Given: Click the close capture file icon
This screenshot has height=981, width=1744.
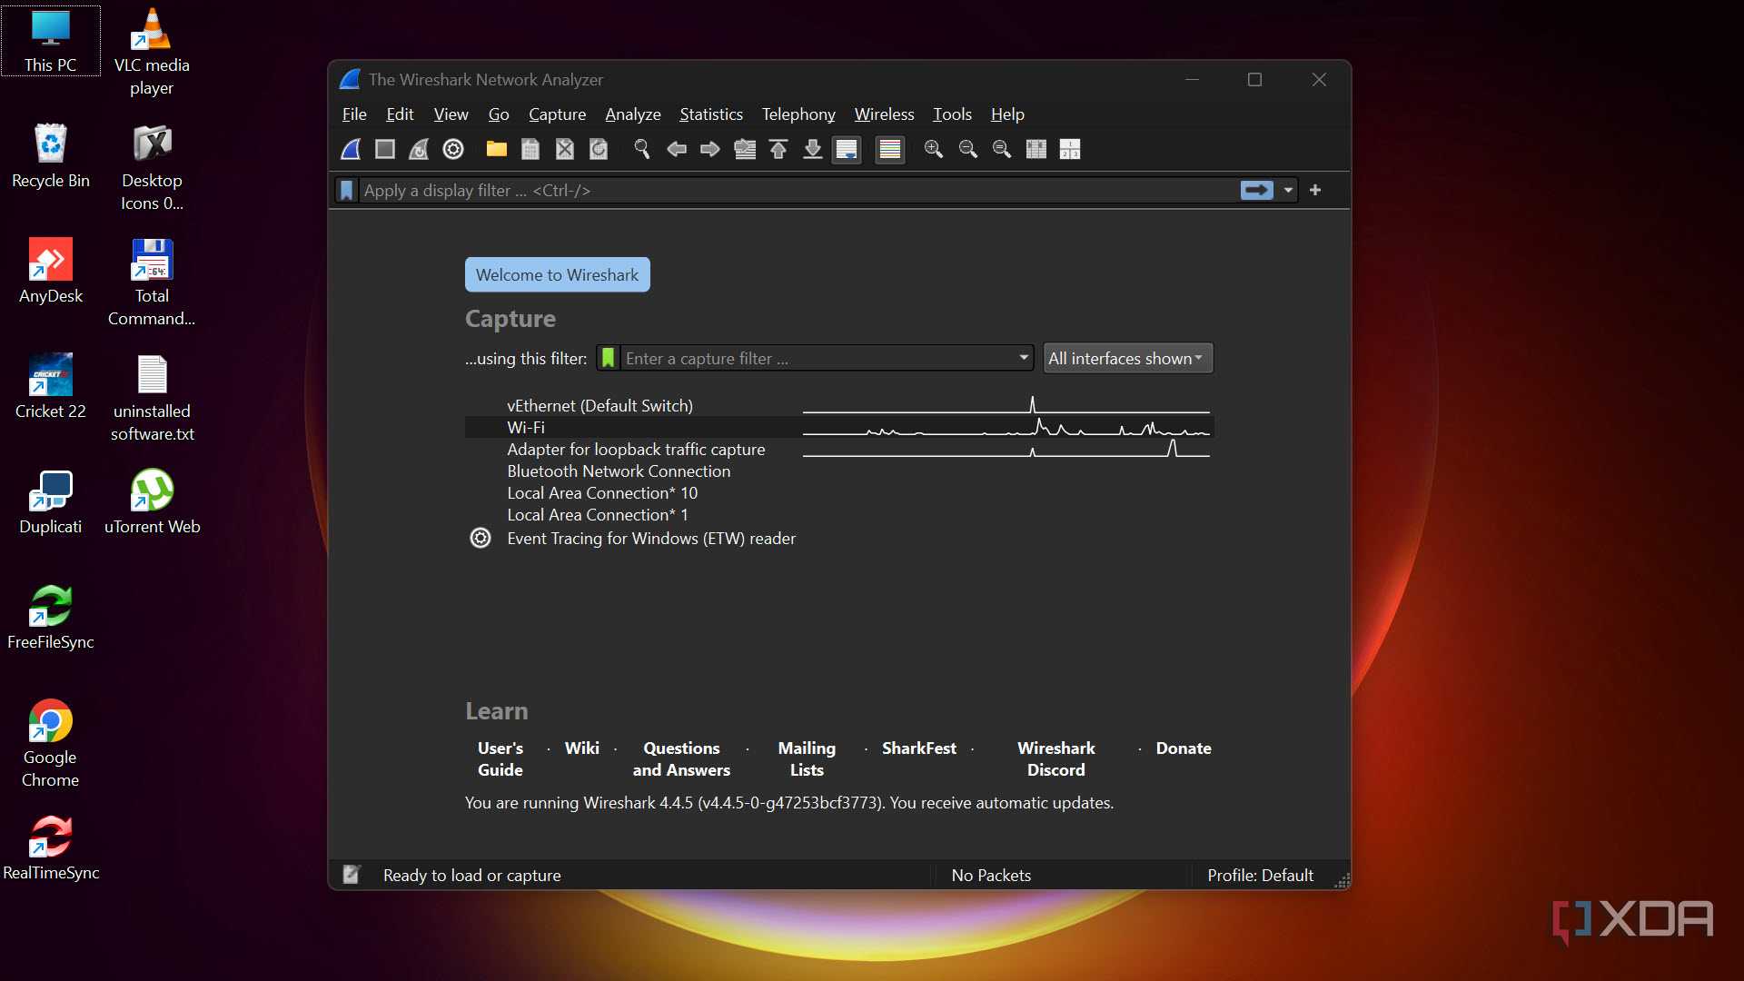Looking at the screenshot, I should (565, 149).
